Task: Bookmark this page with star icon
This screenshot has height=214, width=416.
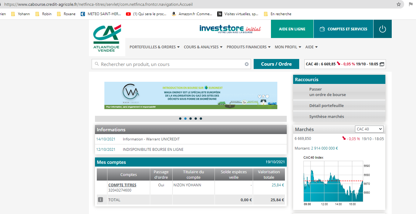Action: point(399,4)
